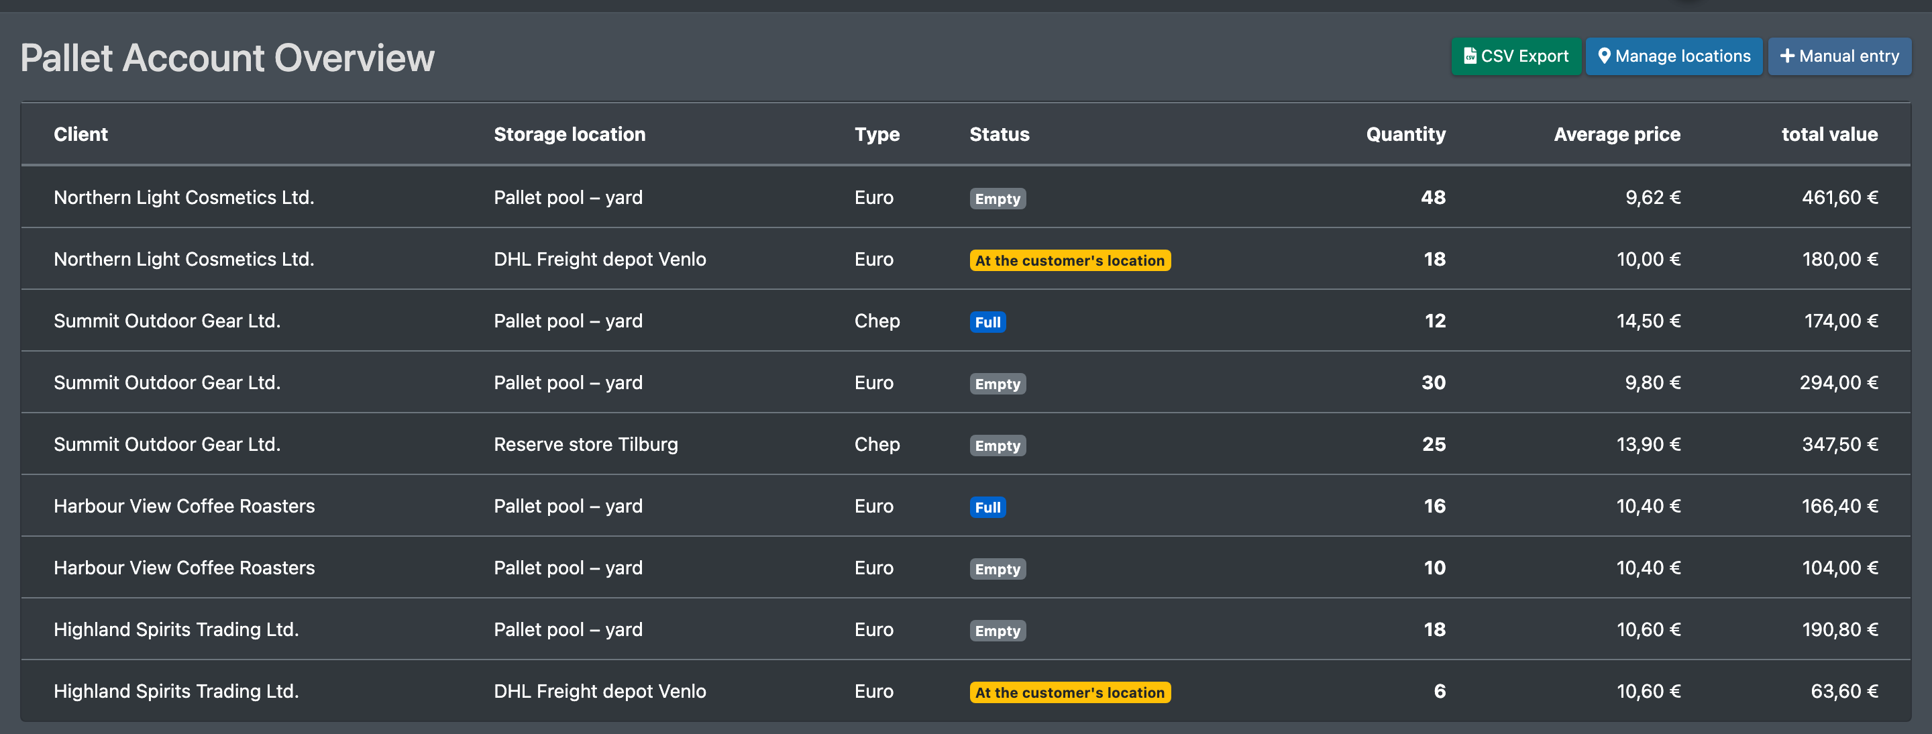Viewport: 1932px width, 734px height.
Task: Click DHL Freight depot Venlo in 180,00 € row
Action: point(599,260)
